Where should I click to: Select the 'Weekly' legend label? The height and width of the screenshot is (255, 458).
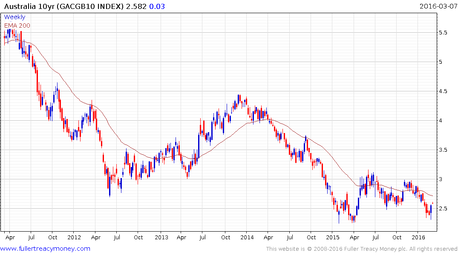point(14,17)
